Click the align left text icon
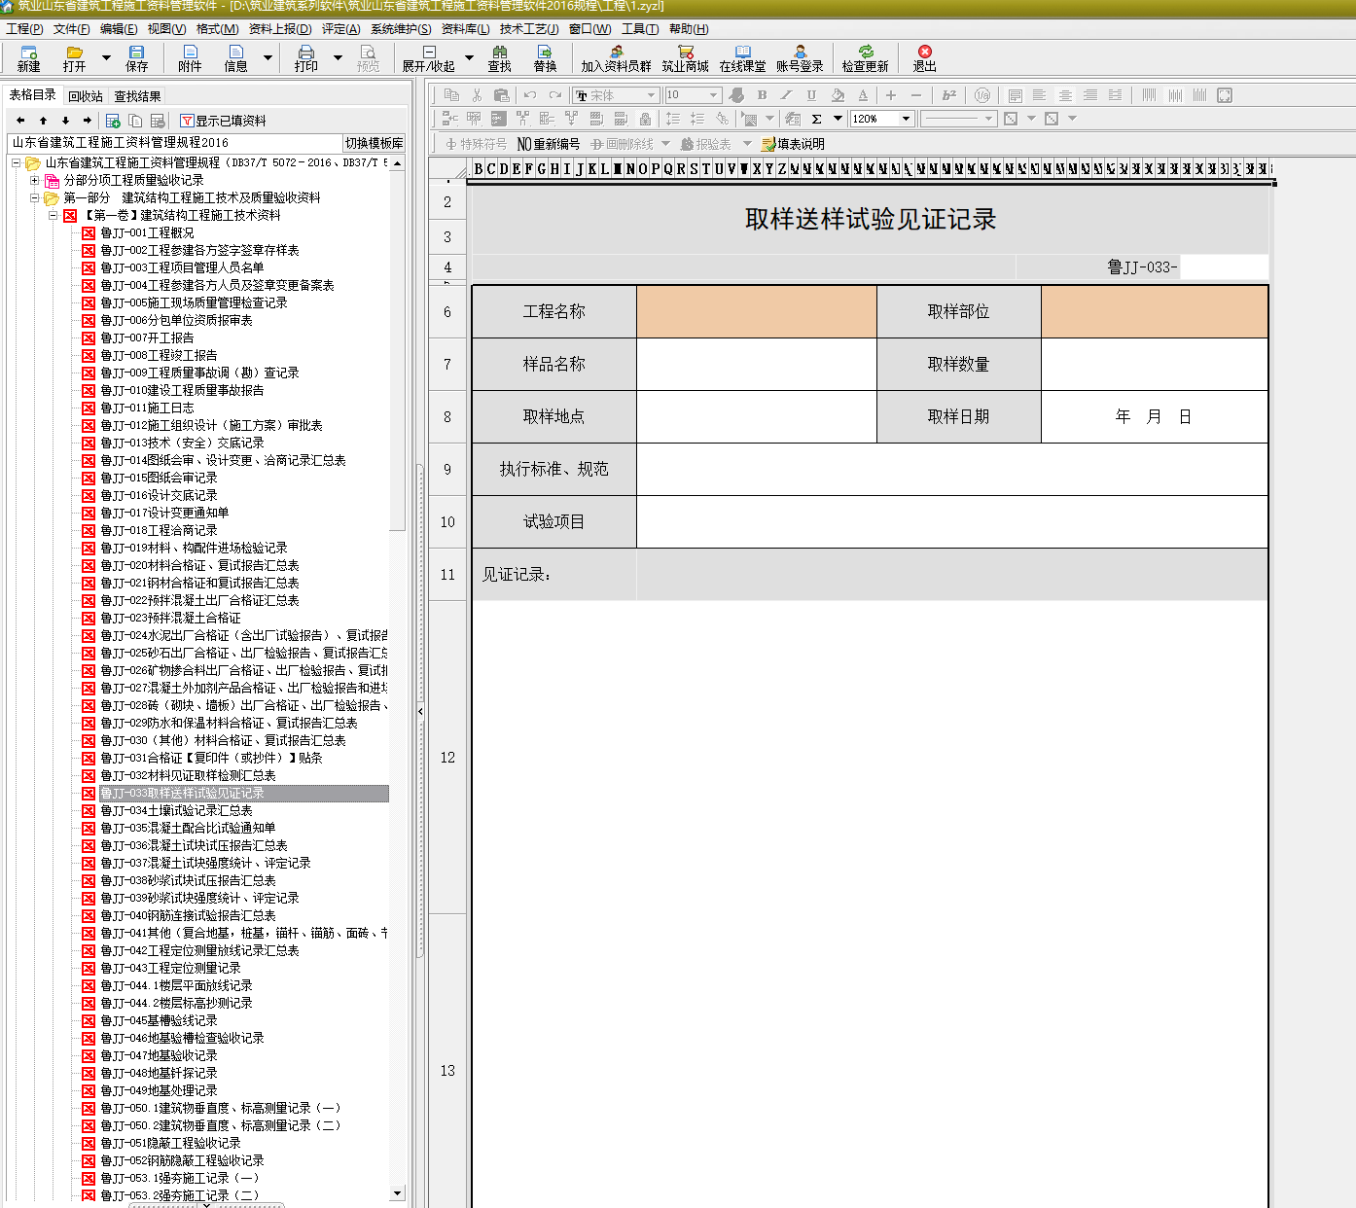The height and width of the screenshot is (1208, 1356). point(1039,95)
